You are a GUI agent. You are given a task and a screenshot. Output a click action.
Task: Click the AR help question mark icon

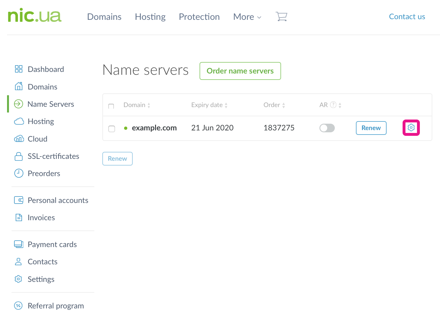click(x=333, y=105)
